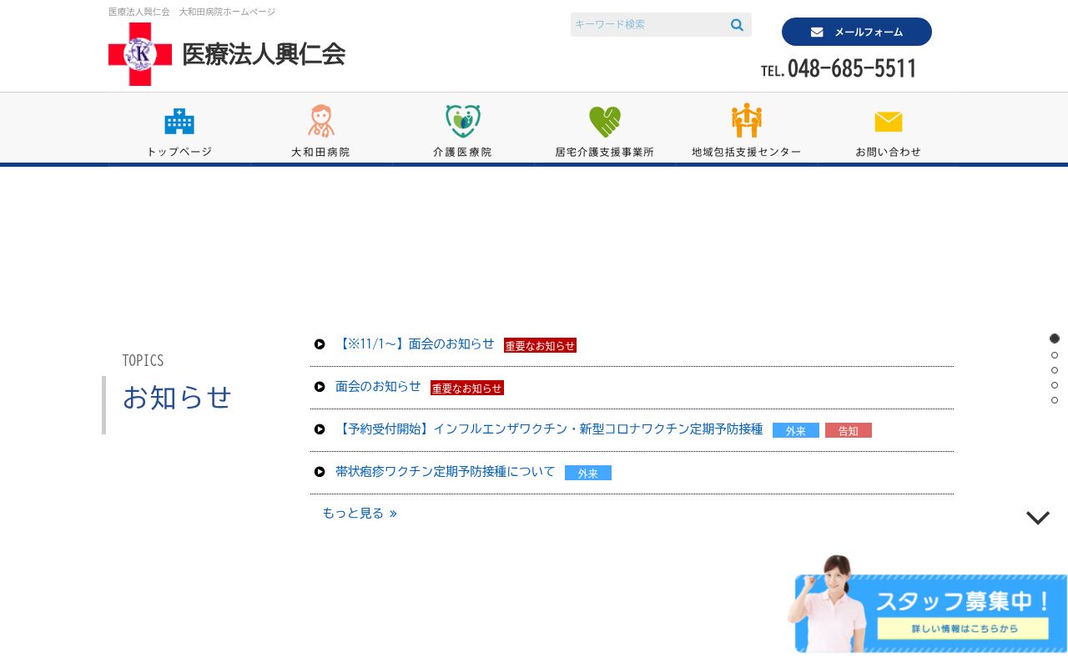Image resolution: width=1068 pixels, height=667 pixels.
Task: Select the second page section dot
Action: pos(1055,355)
